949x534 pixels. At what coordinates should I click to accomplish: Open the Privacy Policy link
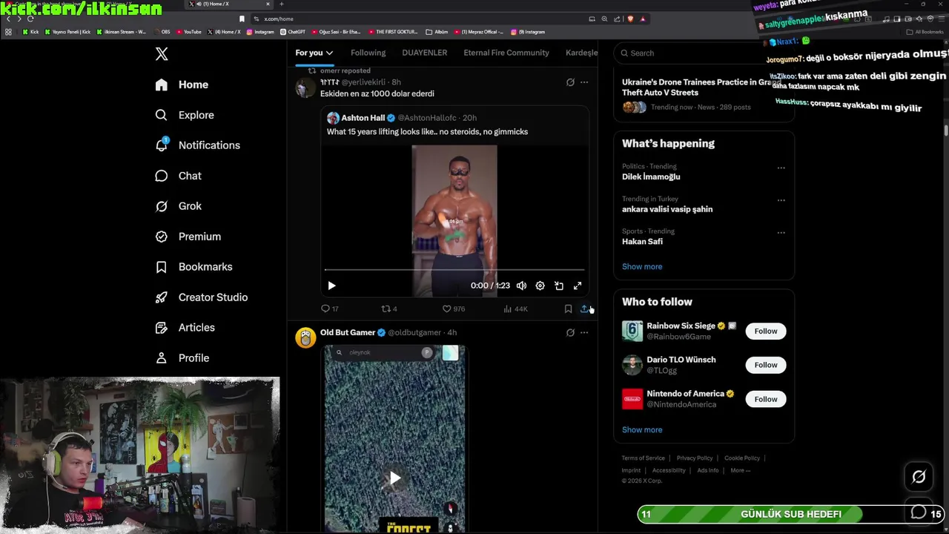click(x=695, y=458)
